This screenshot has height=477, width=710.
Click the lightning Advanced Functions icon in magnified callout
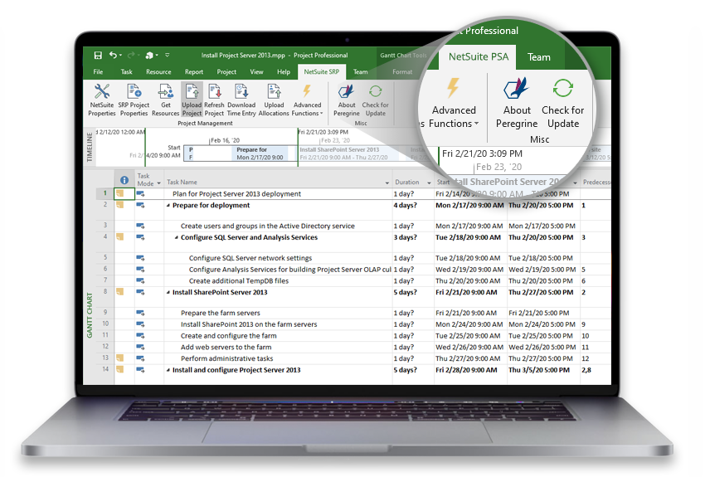(x=453, y=88)
